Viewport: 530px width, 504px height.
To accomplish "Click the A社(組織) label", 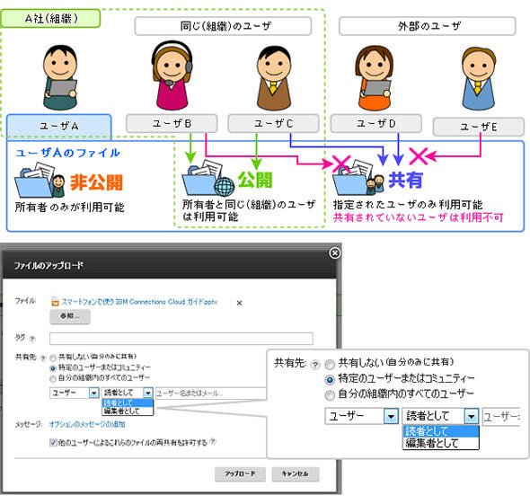I will tap(51, 18).
